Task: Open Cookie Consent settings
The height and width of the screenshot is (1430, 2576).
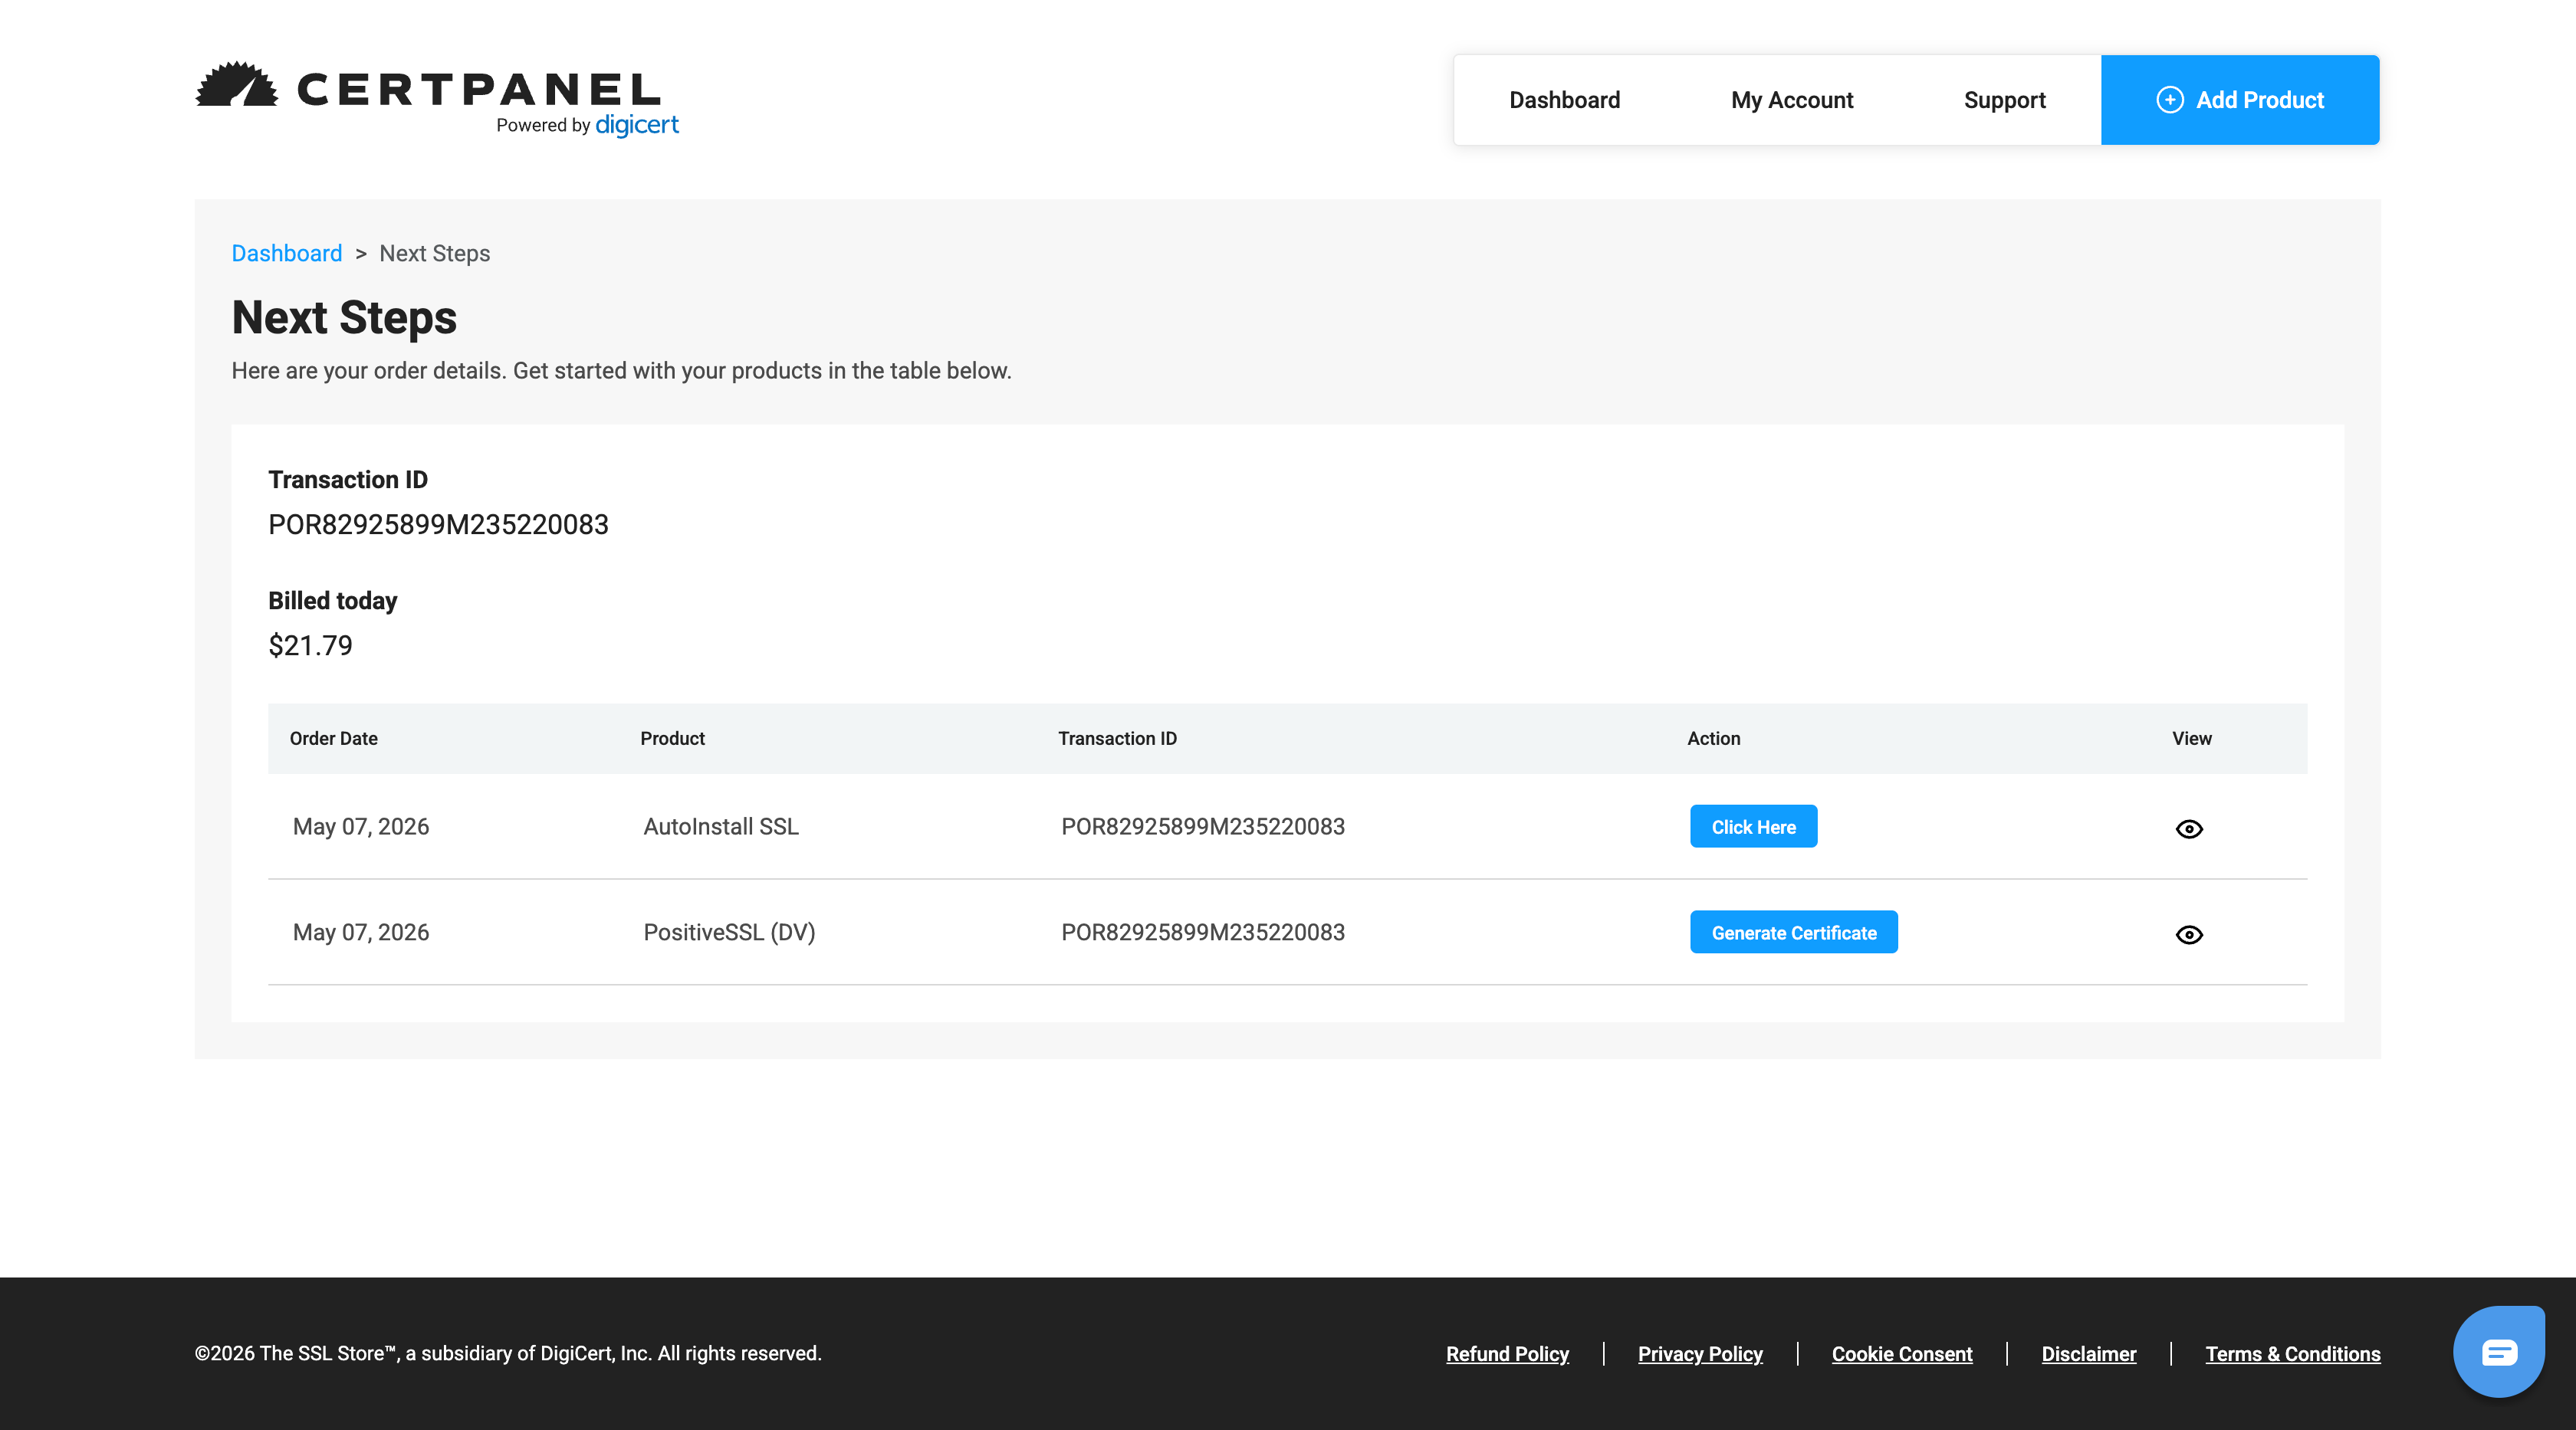Action: tap(1901, 1354)
